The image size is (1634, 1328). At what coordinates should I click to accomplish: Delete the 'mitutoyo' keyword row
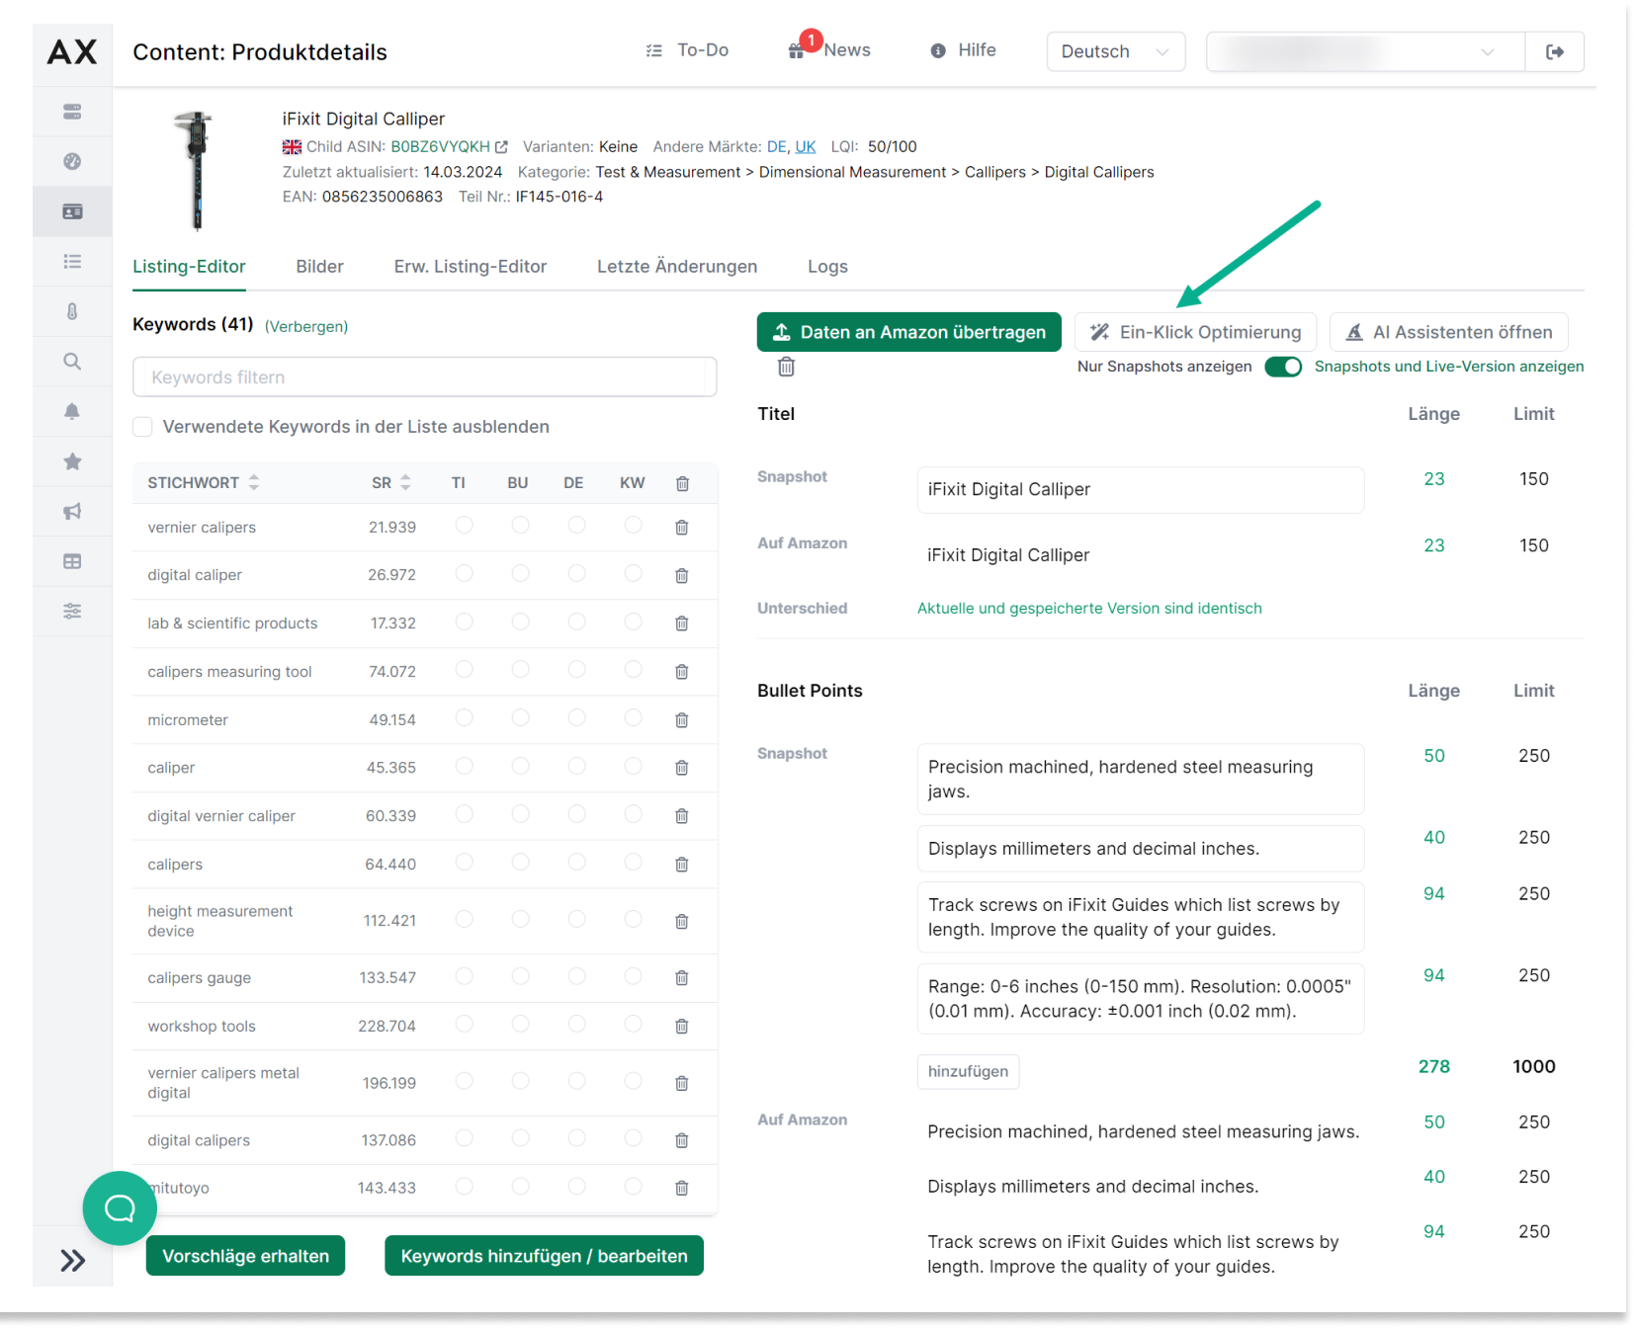682,1188
